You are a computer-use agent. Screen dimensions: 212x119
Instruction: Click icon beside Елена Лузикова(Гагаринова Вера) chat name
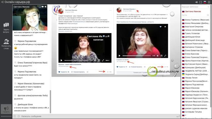tap(15, 62)
